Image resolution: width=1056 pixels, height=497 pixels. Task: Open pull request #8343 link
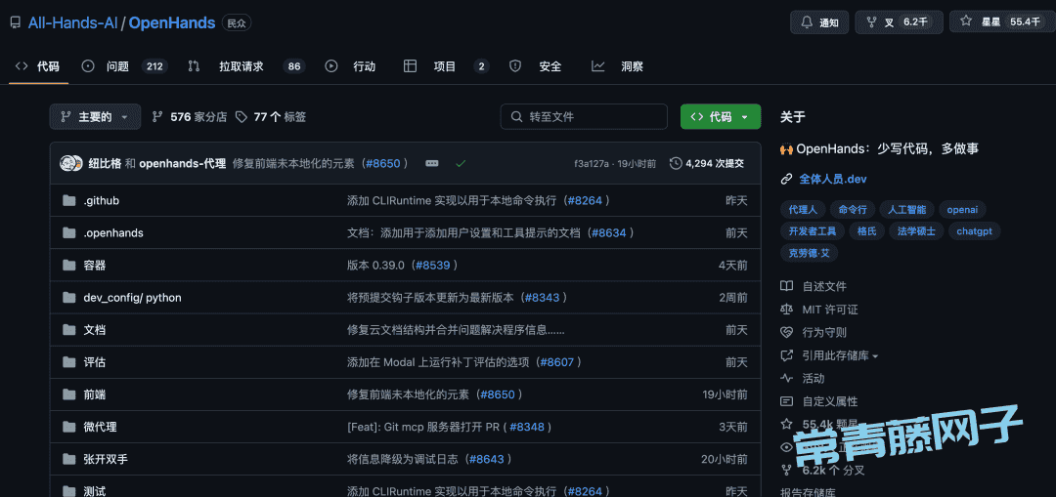(x=542, y=297)
